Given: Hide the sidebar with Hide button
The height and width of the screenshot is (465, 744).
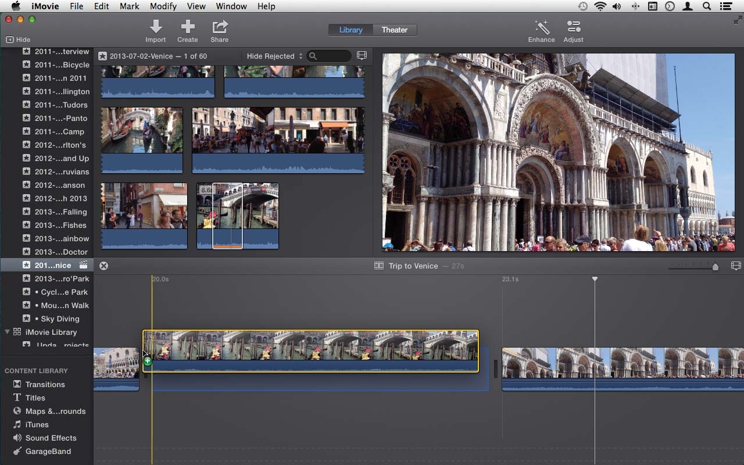Looking at the screenshot, I should coord(18,40).
